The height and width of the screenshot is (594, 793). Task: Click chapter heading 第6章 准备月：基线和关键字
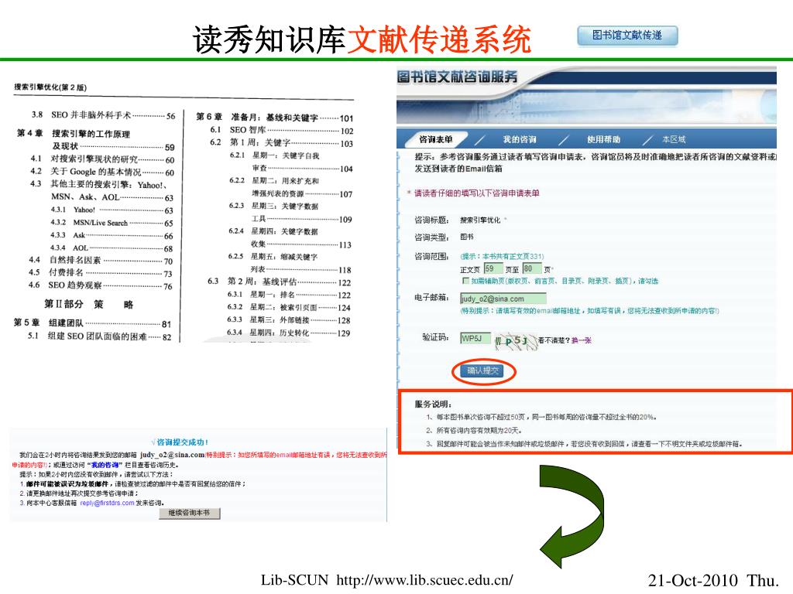point(275,118)
